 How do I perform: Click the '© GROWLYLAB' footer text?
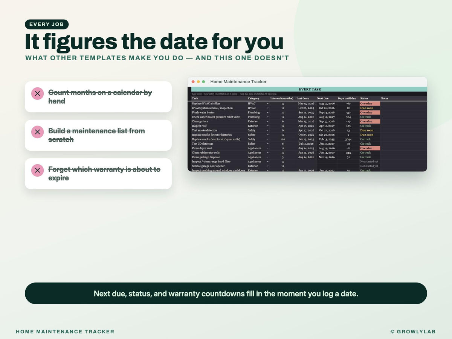pyautogui.click(x=413, y=332)
